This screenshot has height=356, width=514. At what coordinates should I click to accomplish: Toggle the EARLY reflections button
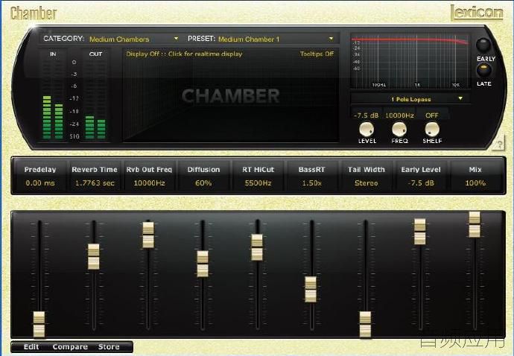(x=483, y=45)
